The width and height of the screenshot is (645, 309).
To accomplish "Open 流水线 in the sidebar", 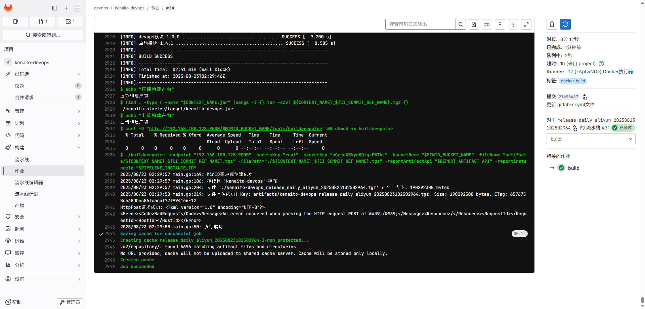I will [x=22, y=160].
